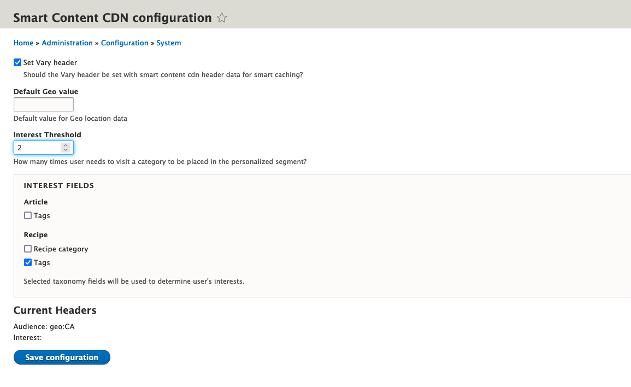This screenshot has width=631, height=387.
Task: Open the System breadcrumb link
Action: point(169,43)
